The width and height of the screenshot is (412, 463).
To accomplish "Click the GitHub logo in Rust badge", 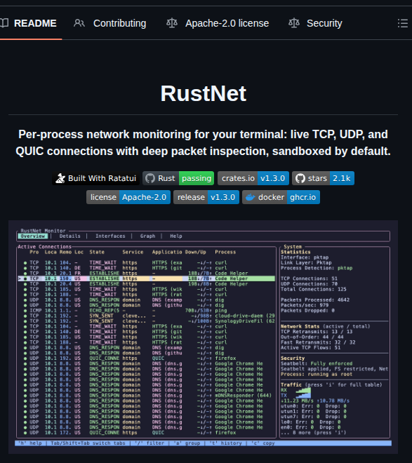I will tap(150, 178).
